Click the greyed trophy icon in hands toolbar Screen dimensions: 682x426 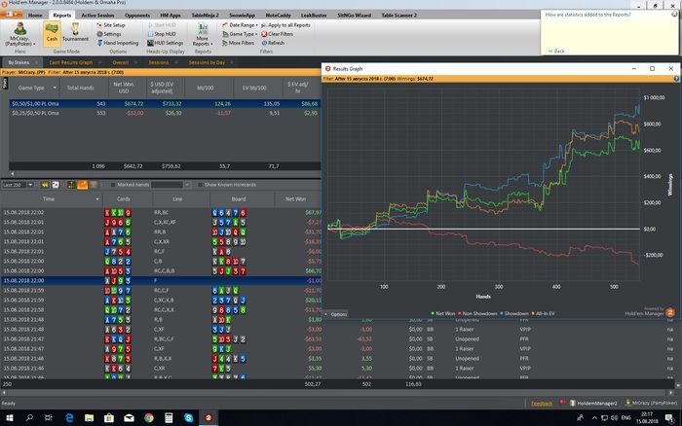(94, 185)
